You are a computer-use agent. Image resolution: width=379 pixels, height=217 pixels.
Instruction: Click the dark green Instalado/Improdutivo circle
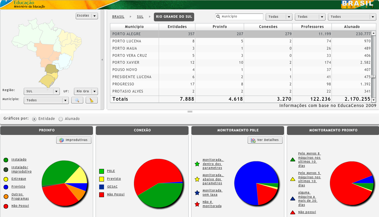(6, 170)
